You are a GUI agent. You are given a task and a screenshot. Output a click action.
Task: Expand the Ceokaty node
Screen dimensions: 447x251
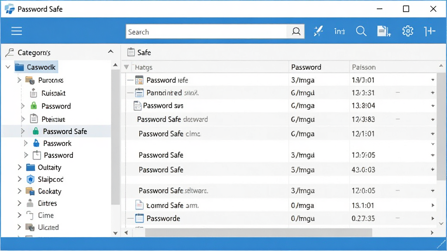pos(19,191)
